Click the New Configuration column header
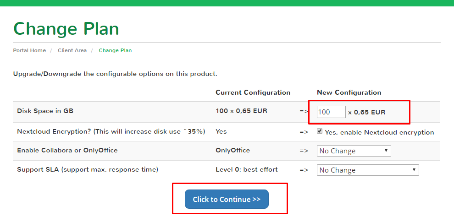Image resolution: width=454 pixels, height=222 pixels. (x=349, y=92)
